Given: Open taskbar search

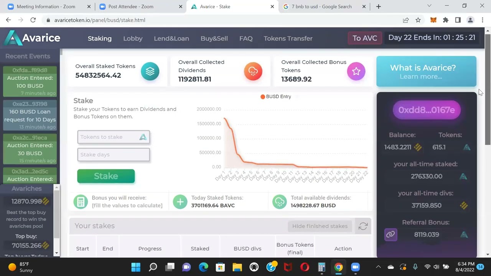Looking at the screenshot, I should (x=153, y=267).
